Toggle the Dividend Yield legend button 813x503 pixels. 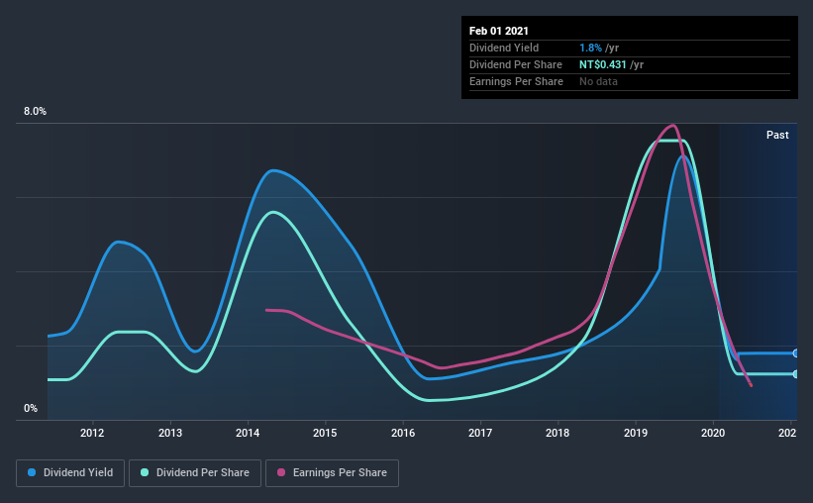[70, 473]
